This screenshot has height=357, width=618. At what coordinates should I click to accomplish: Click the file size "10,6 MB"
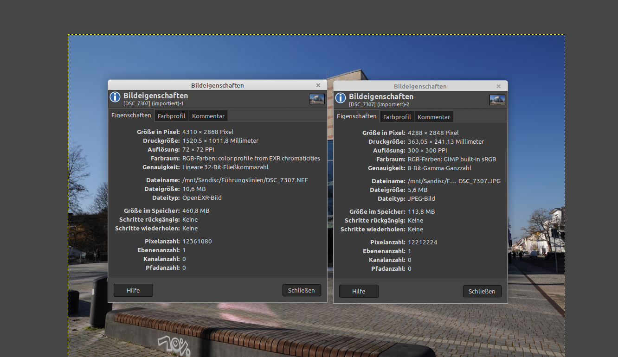point(194,189)
